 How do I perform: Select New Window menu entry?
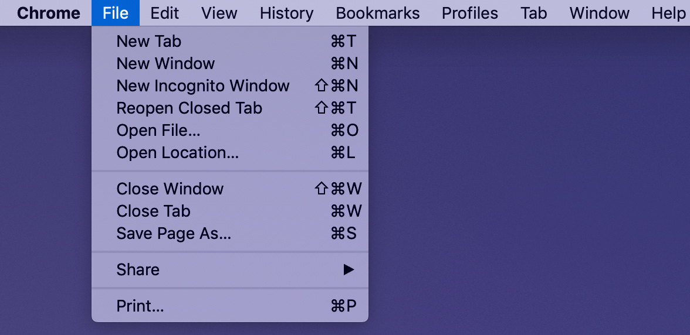coord(230,64)
